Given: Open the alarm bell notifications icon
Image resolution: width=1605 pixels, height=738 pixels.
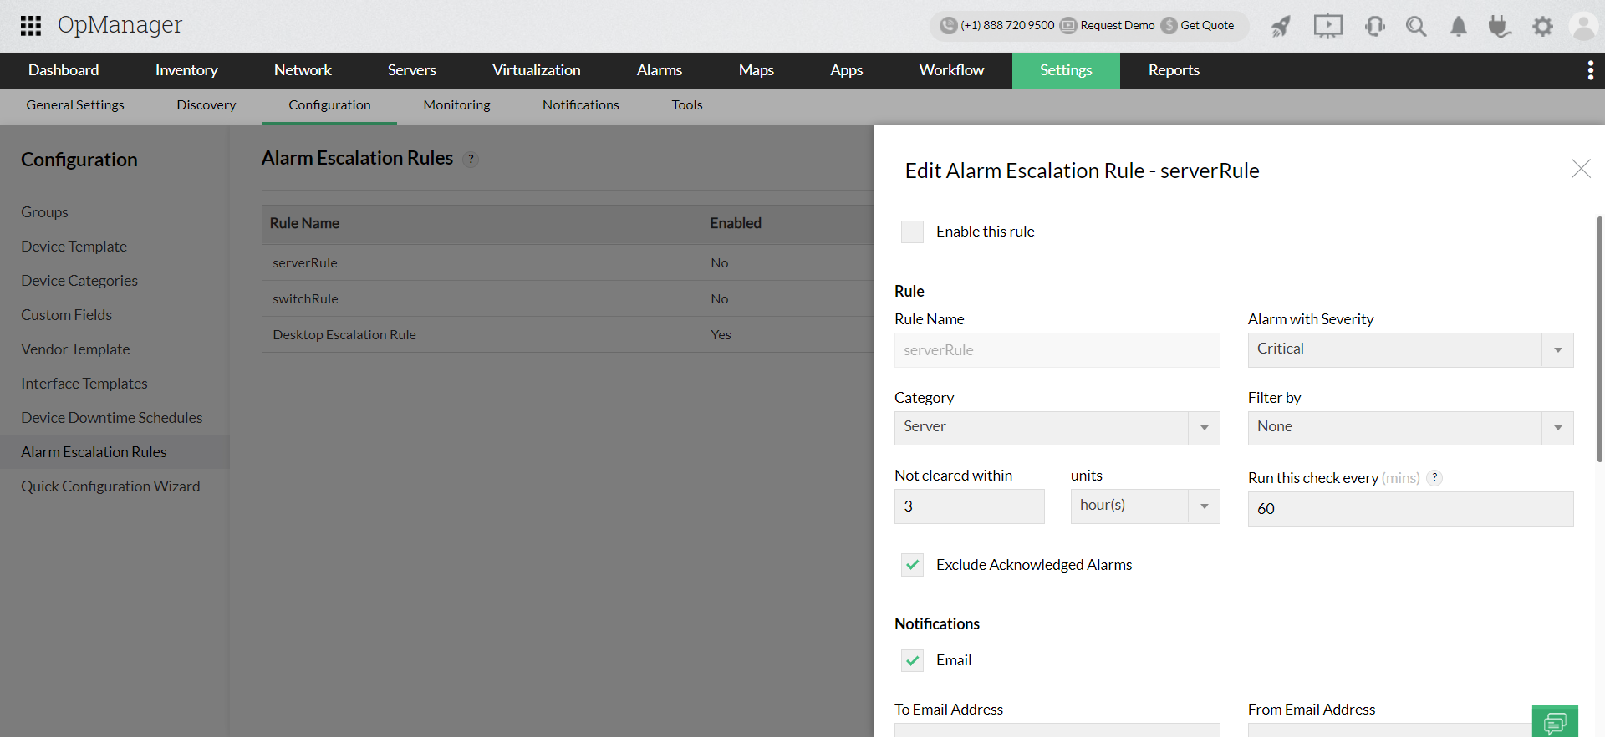Looking at the screenshot, I should (1459, 27).
